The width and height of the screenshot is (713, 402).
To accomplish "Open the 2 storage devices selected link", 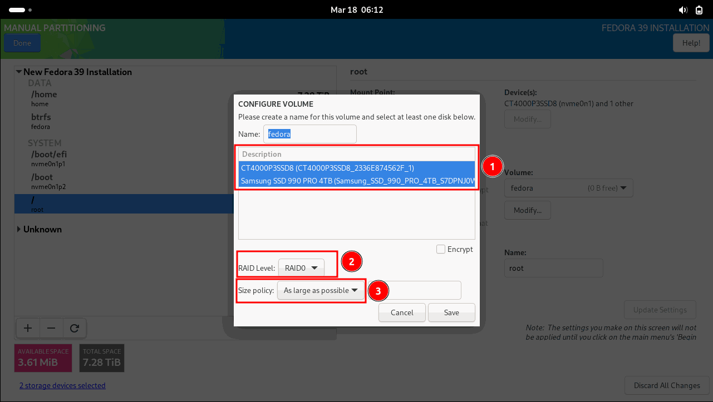I will click(x=62, y=385).
